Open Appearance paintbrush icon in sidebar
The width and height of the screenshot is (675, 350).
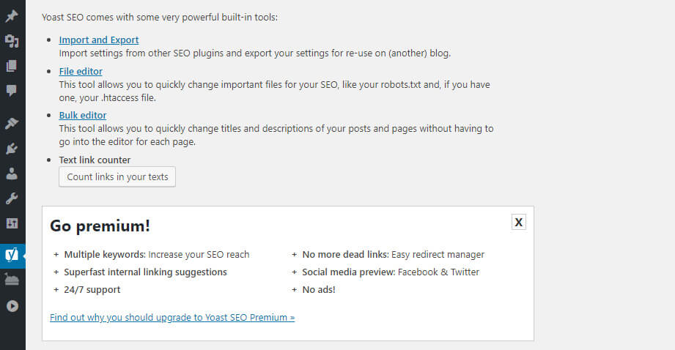[x=12, y=124]
